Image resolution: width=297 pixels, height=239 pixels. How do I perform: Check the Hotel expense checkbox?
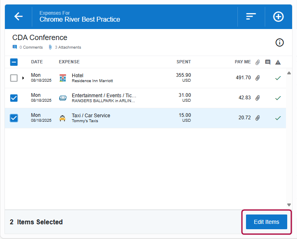pos(14,78)
